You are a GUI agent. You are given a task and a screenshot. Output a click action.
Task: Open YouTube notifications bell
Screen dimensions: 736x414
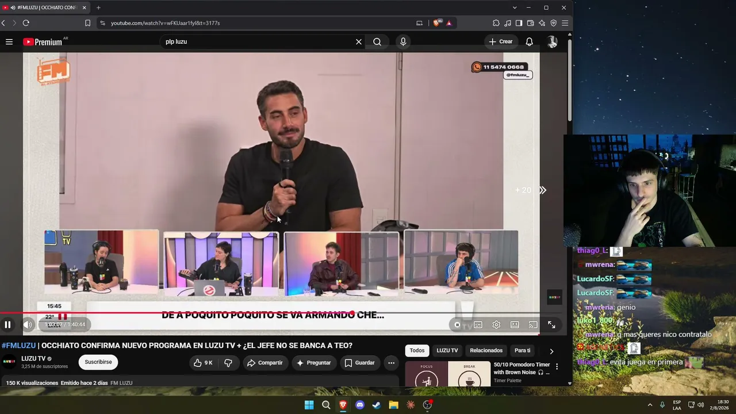click(530, 41)
